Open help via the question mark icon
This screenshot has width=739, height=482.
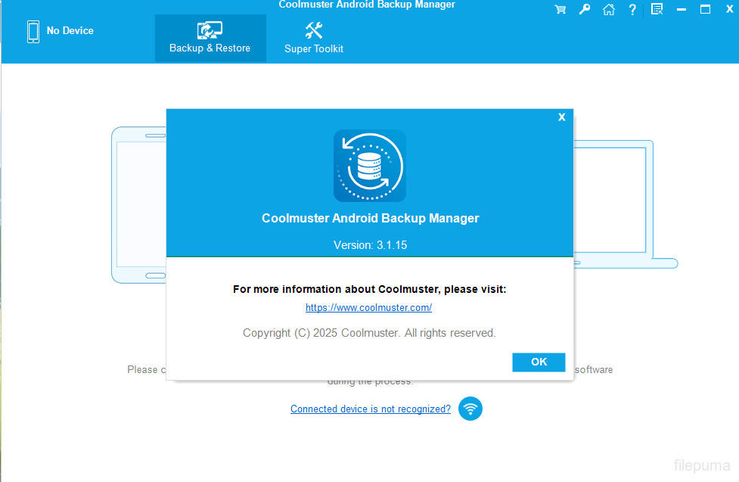(632, 9)
